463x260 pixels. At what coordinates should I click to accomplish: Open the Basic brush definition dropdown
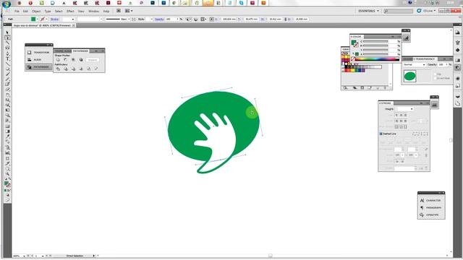pos(129,19)
